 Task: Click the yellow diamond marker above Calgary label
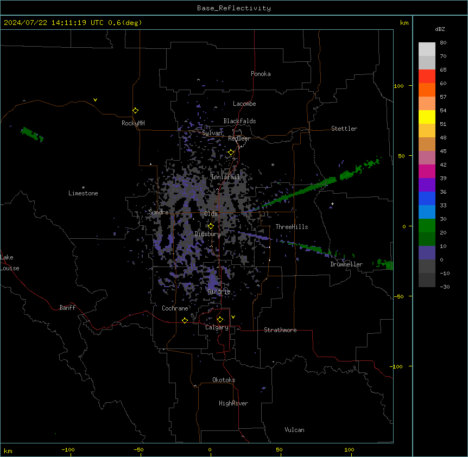[x=220, y=320]
